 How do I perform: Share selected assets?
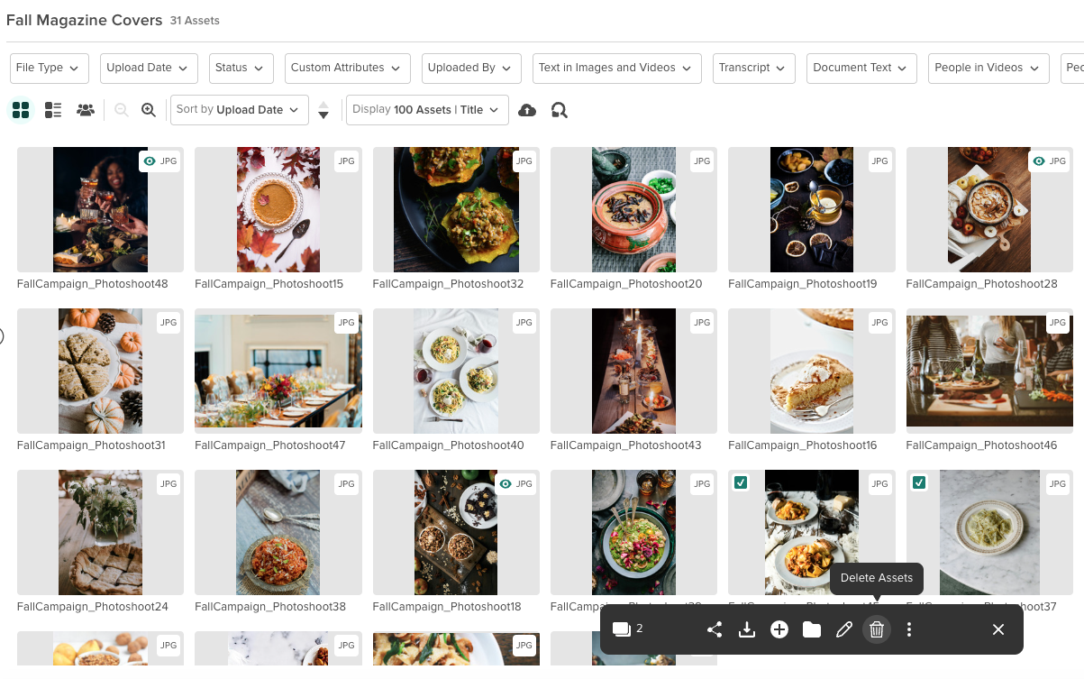click(x=715, y=629)
